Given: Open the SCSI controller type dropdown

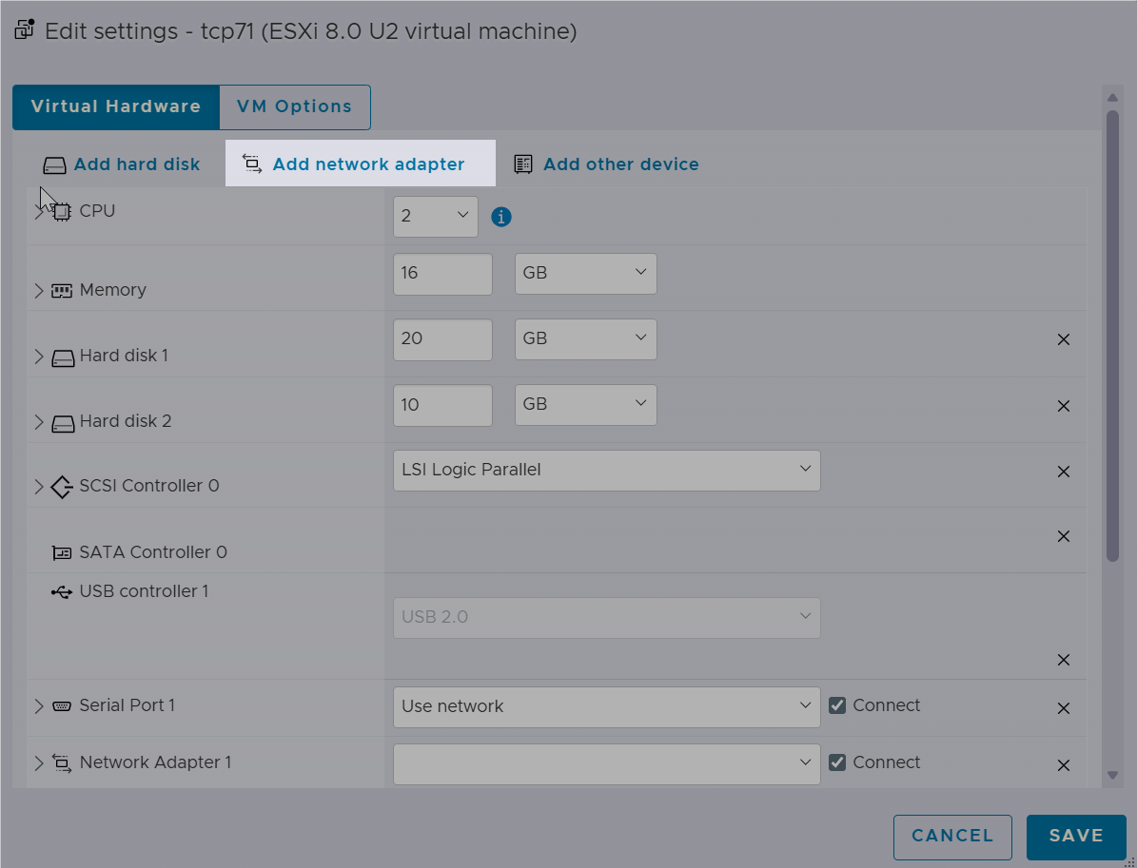Looking at the screenshot, I should [x=606, y=471].
